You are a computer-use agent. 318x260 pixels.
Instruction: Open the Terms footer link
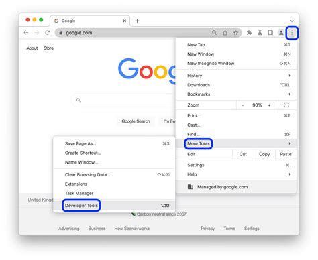tap(229, 229)
